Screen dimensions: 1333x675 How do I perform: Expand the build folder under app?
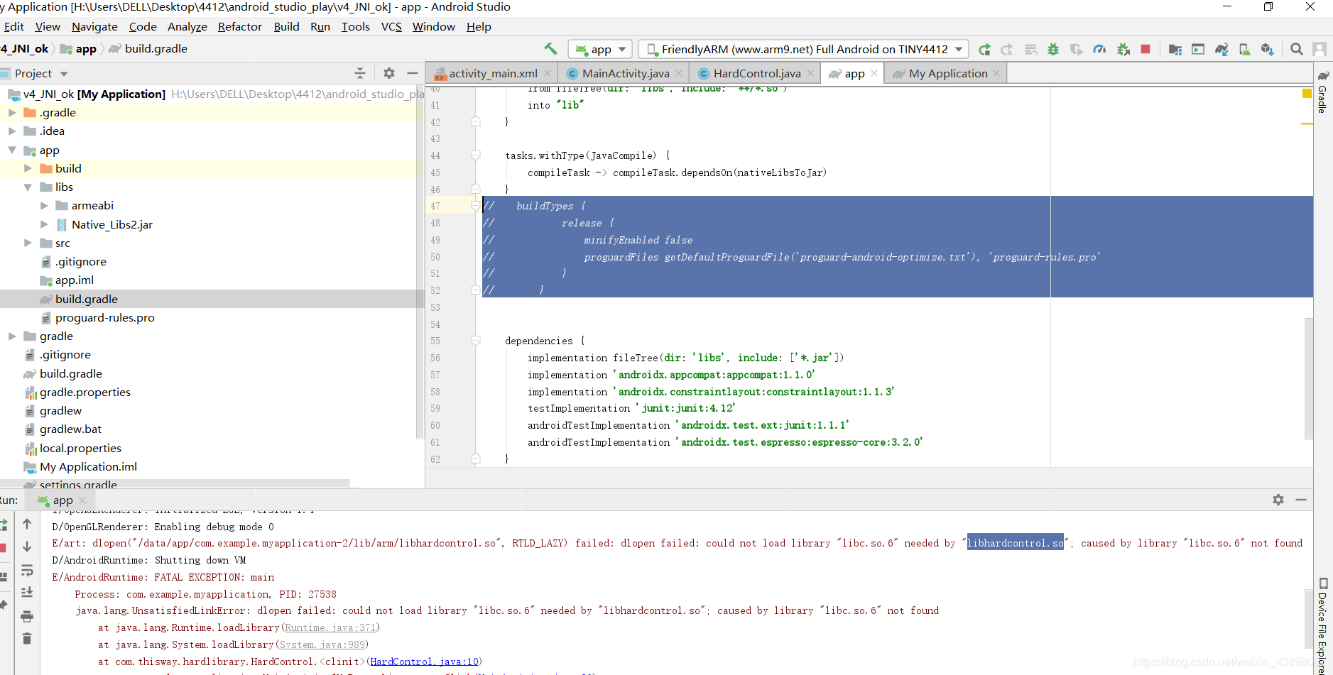pyautogui.click(x=28, y=168)
